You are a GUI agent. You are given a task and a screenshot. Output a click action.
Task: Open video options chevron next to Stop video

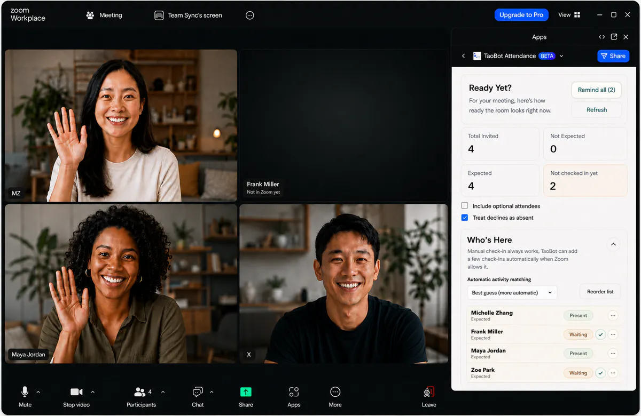[92, 392]
